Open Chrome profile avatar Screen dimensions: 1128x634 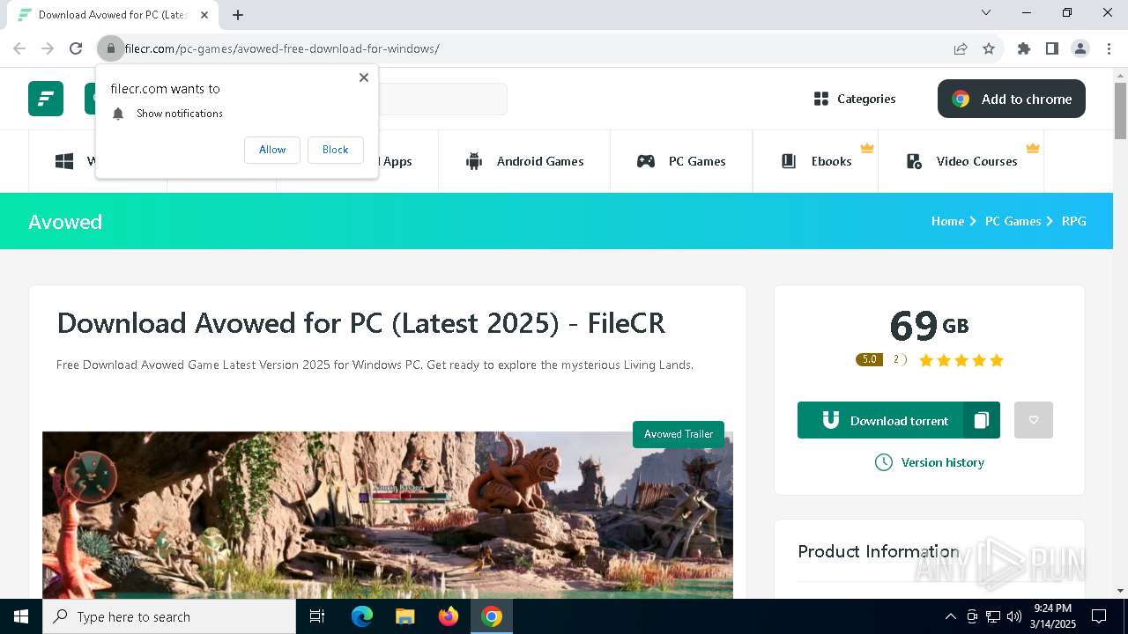coord(1080,48)
